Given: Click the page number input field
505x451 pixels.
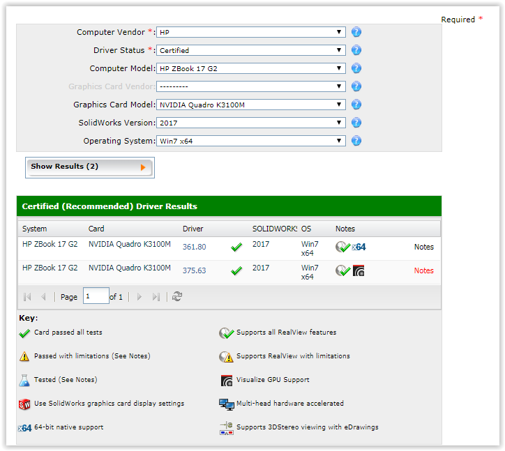Looking at the screenshot, I should click(x=96, y=296).
